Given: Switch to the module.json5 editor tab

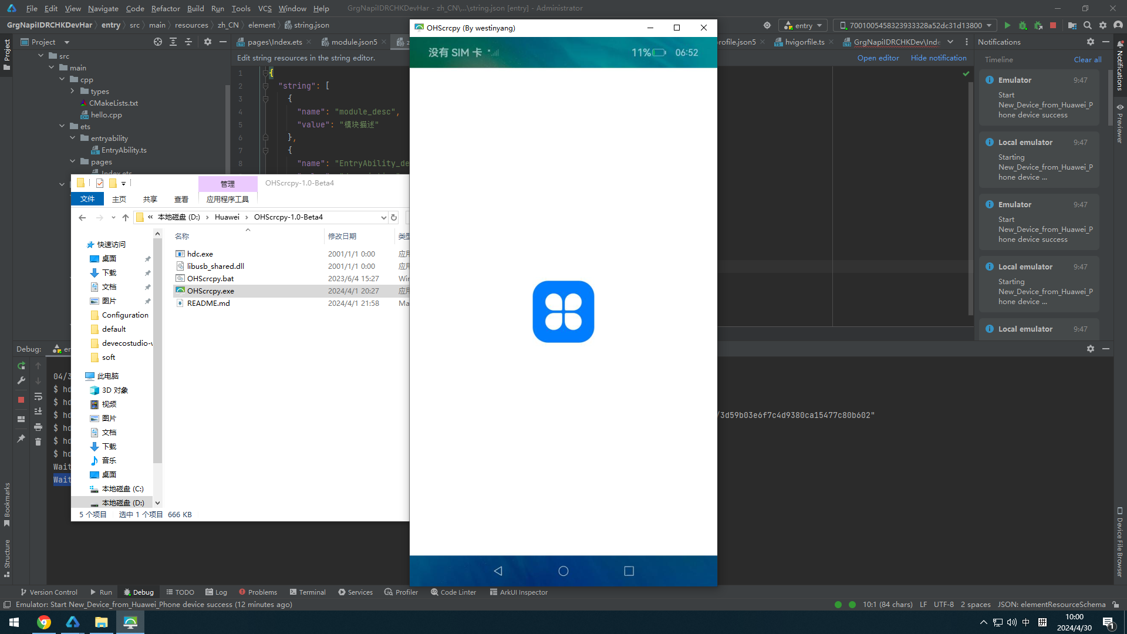Looking at the screenshot, I should tap(354, 42).
